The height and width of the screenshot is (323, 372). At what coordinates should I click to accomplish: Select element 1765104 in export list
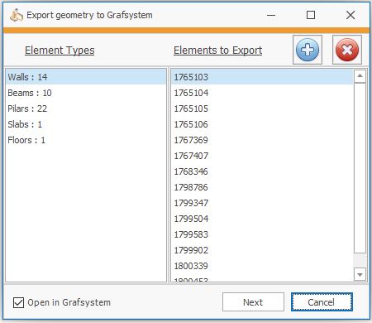tap(262, 93)
